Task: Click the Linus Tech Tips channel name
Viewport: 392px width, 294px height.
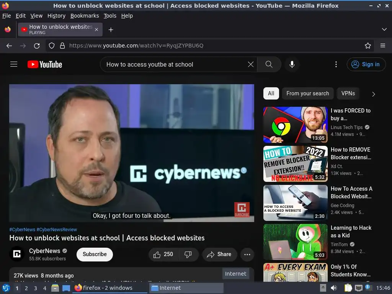Action: tap(346, 127)
